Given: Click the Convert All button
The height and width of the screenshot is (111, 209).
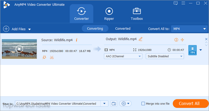Looking at the screenshot, I should pos(190,103).
